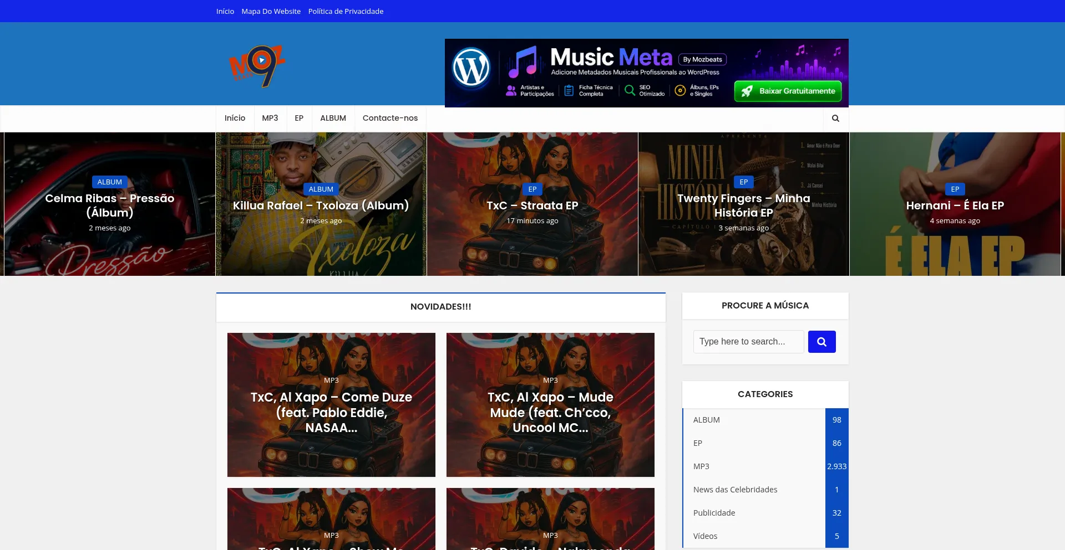Image resolution: width=1065 pixels, height=550 pixels.
Task: Focus the 'Type here to search' field
Action: click(x=748, y=342)
